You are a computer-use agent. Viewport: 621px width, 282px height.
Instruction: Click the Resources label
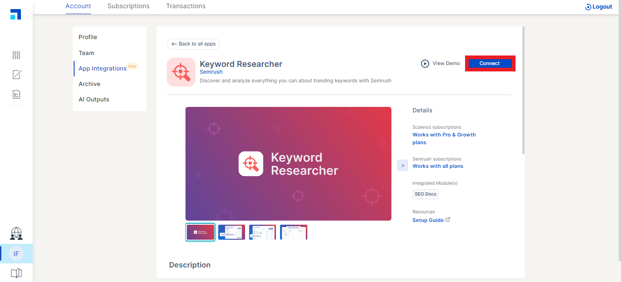(x=424, y=212)
